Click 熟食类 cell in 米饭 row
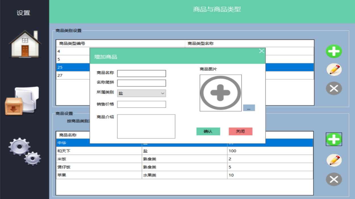This screenshot has height=199, width=355. (185, 159)
